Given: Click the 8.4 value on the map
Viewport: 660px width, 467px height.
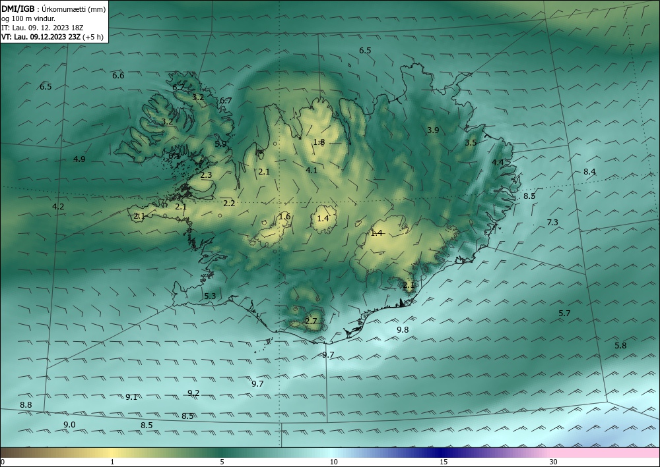Looking at the screenshot, I should coord(589,171).
